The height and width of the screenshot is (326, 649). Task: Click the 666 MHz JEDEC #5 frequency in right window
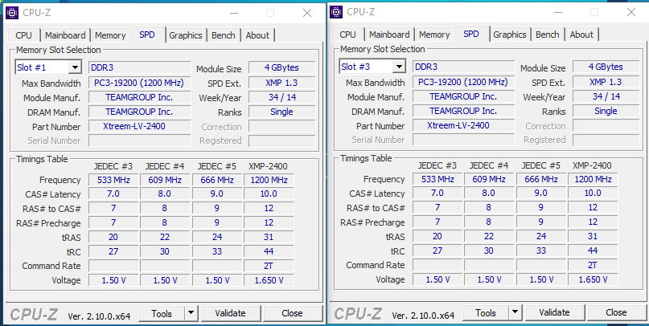click(x=541, y=179)
